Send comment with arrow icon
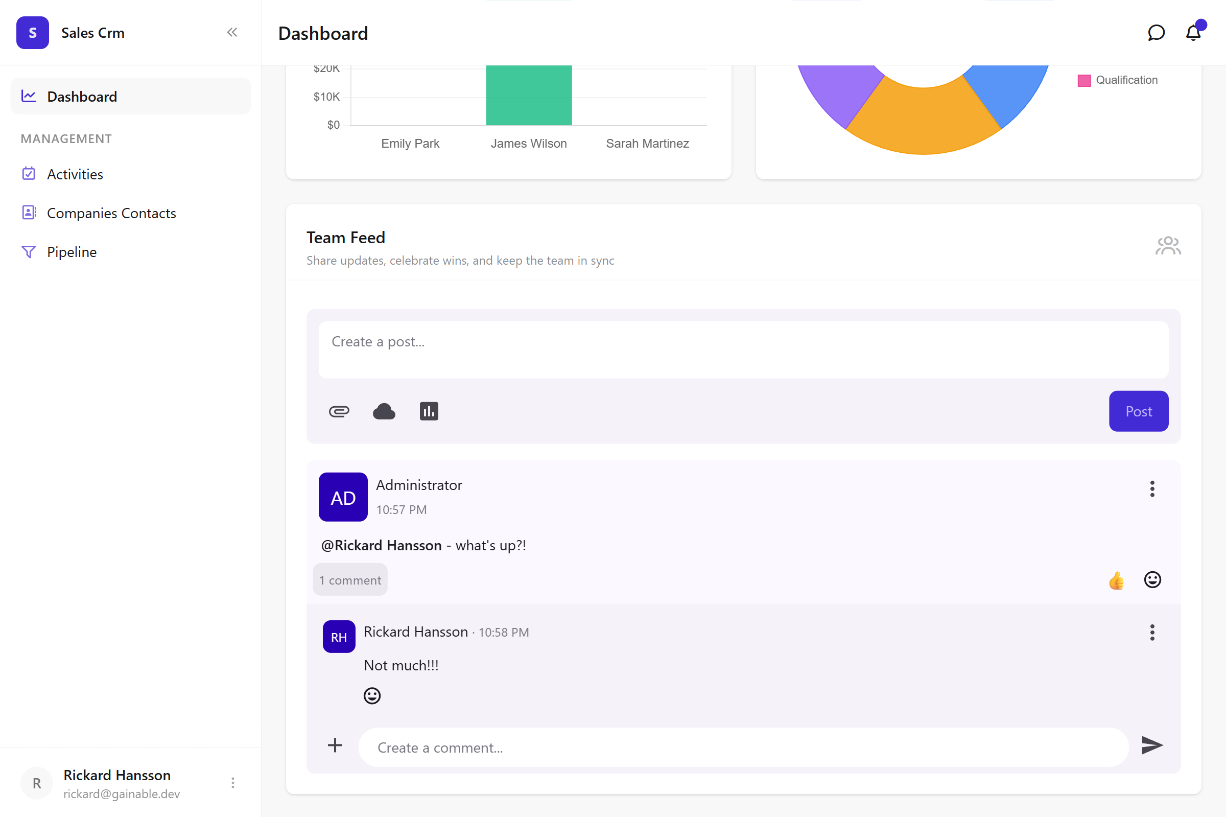This screenshot has height=817, width=1226. pyautogui.click(x=1151, y=745)
